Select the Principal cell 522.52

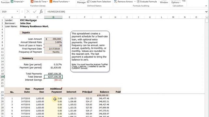point(85,98)
